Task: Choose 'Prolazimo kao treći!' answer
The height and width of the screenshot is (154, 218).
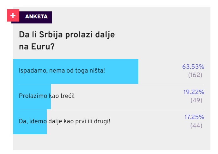Action: click(47, 96)
